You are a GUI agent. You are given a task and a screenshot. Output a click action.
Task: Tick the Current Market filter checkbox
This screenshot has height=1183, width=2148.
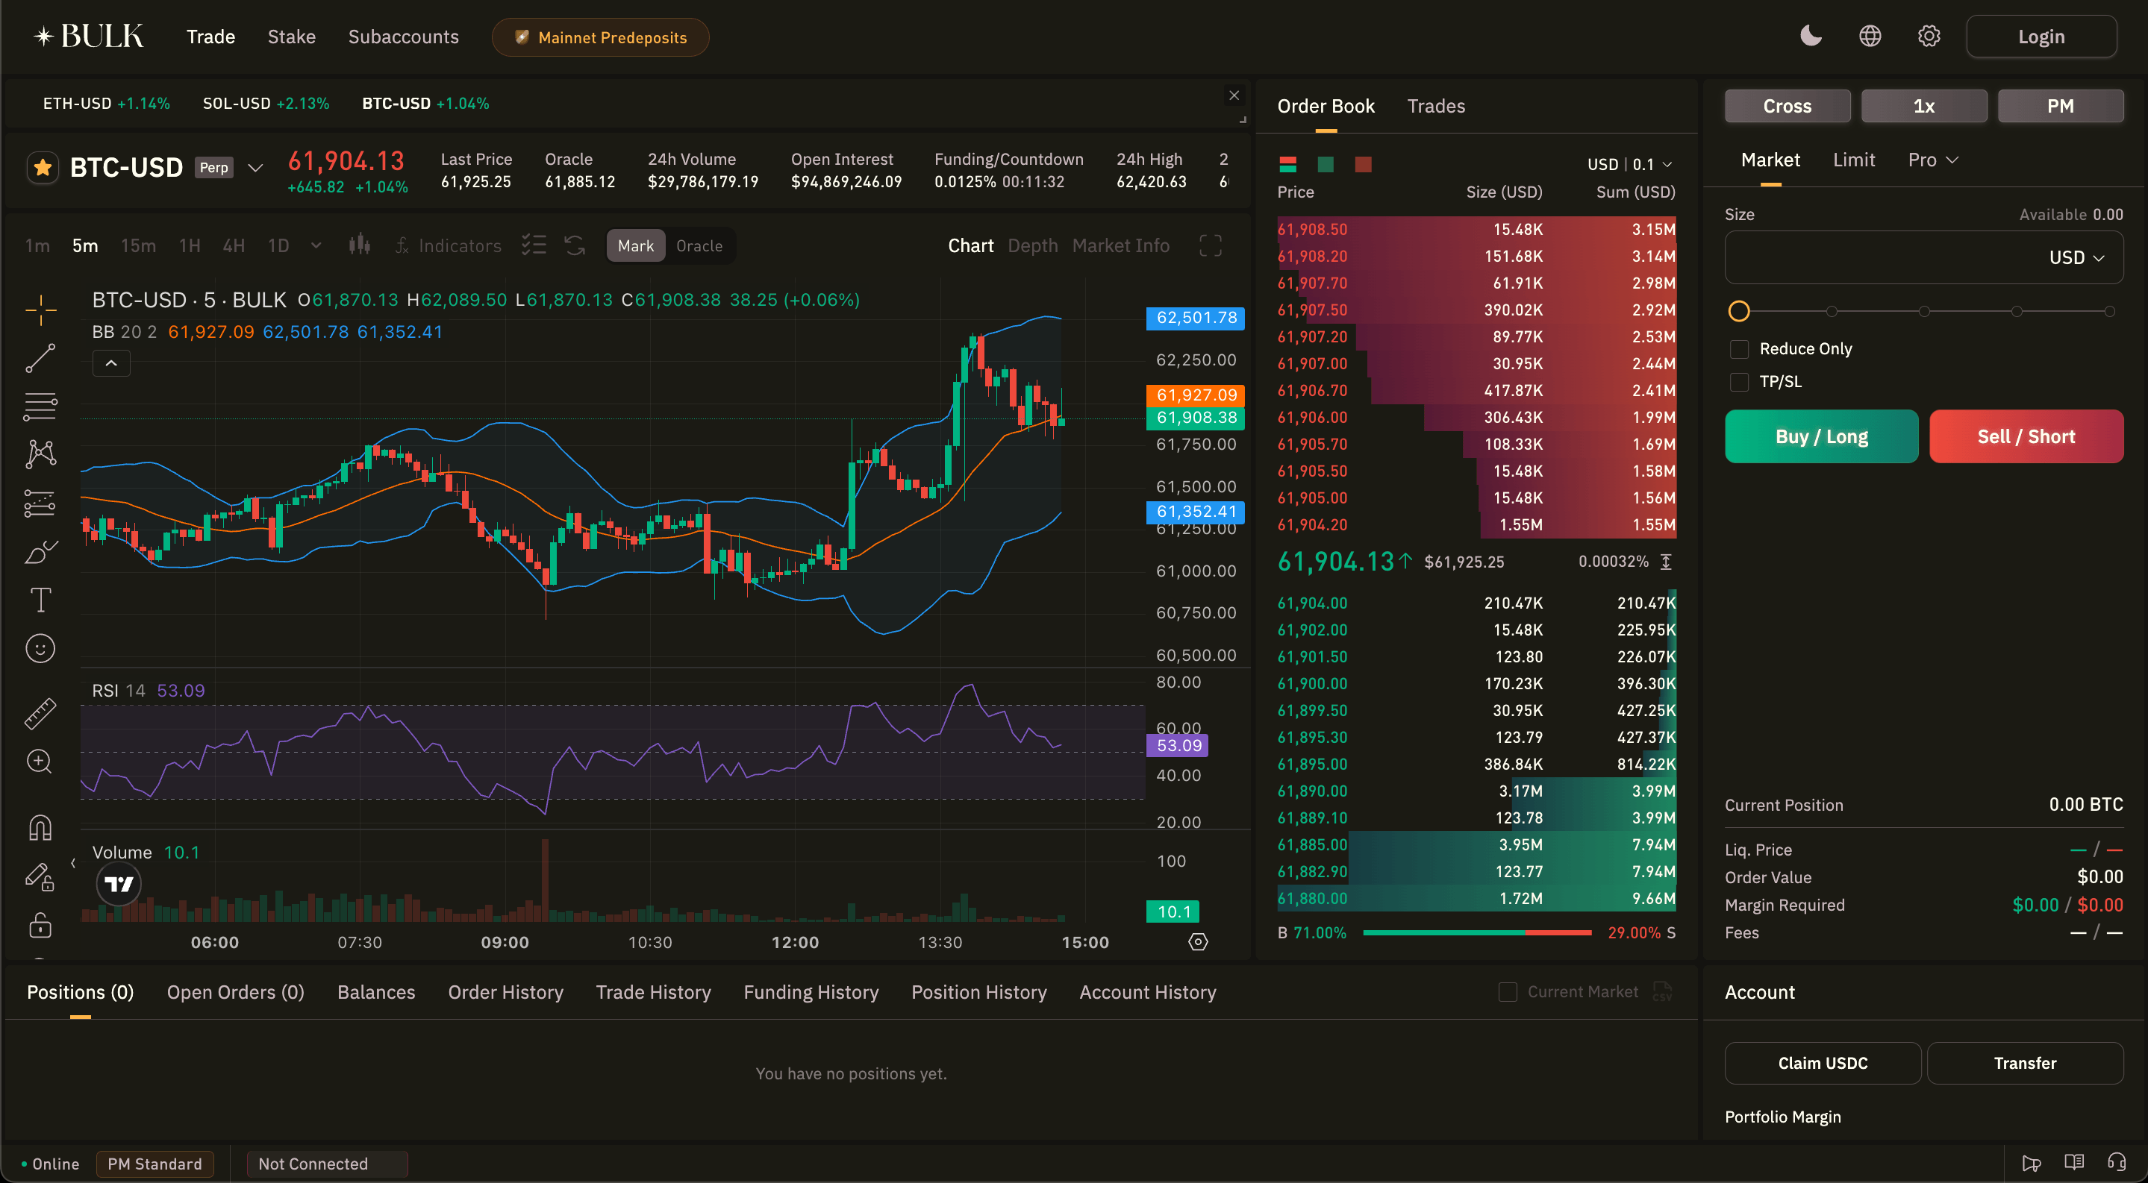pyautogui.click(x=1507, y=991)
